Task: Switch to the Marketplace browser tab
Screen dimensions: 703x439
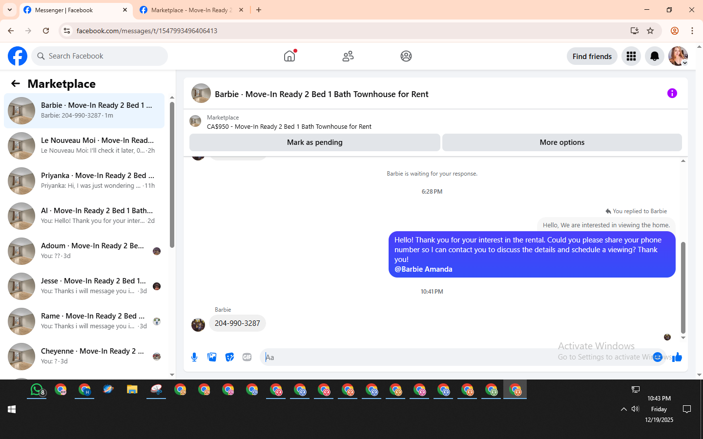Action: click(191, 10)
